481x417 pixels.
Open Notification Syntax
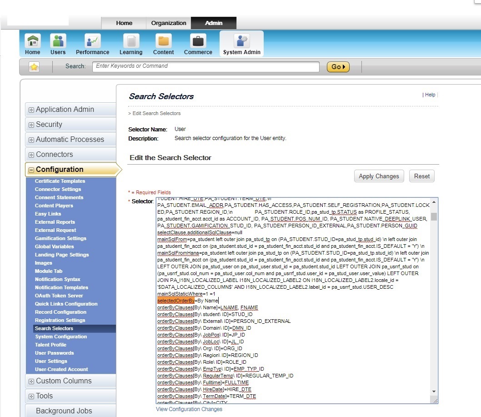[57, 279]
